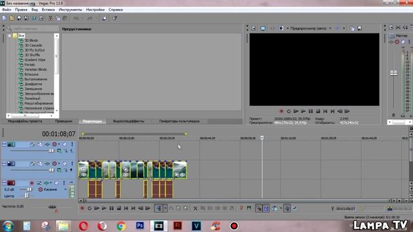The image size is (413, 232).
Task: Save the project with the floppy icon
Action: click(19, 18)
